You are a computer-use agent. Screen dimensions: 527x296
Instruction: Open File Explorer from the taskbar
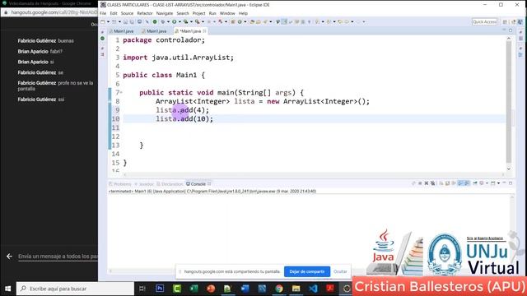pos(296,289)
